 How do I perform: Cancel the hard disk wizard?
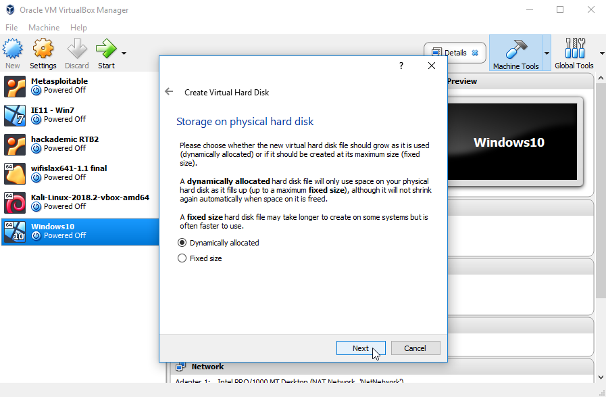click(x=415, y=348)
